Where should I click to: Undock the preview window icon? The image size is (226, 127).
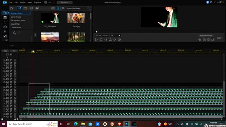pyautogui.click(x=213, y=40)
